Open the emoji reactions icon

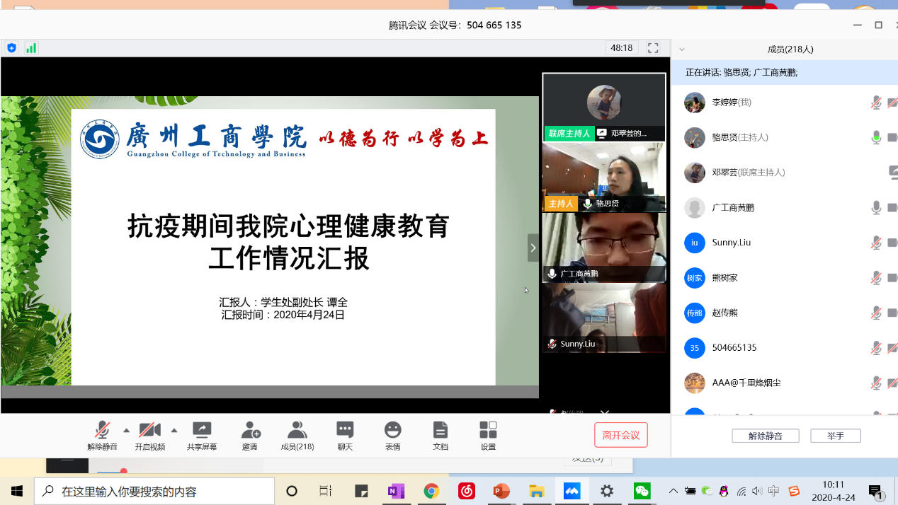coord(392,430)
